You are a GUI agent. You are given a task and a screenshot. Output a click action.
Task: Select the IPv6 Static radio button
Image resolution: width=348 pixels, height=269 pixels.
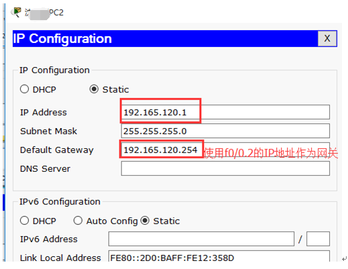(145, 221)
